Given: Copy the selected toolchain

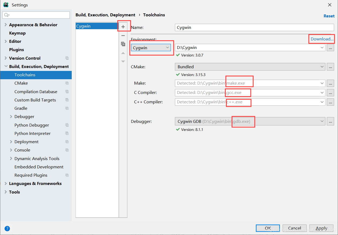Looking at the screenshot, I should (x=123, y=44).
